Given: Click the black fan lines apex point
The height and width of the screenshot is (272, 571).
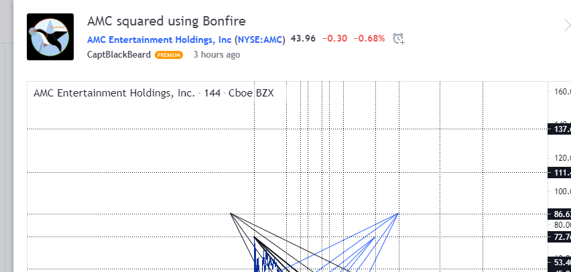Looking at the screenshot, I should [x=231, y=213].
